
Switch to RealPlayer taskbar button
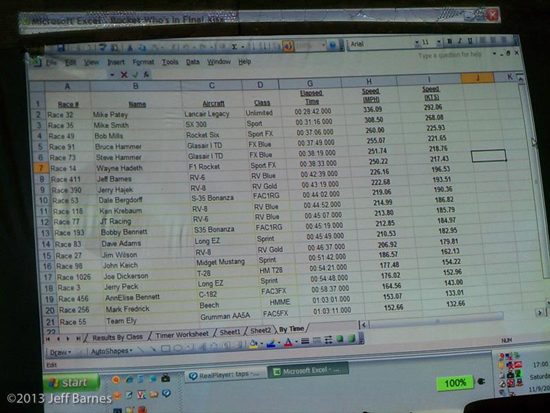coord(224,374)
